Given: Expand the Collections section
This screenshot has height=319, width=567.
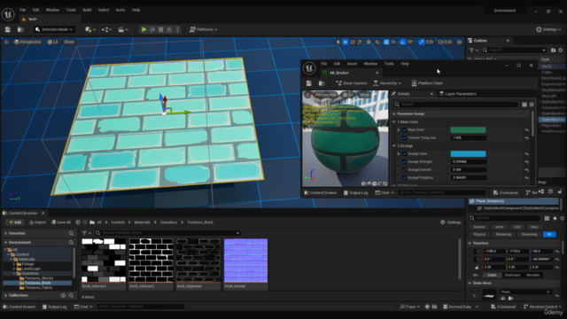Looking at the screenshot, I should pos(6,295).
